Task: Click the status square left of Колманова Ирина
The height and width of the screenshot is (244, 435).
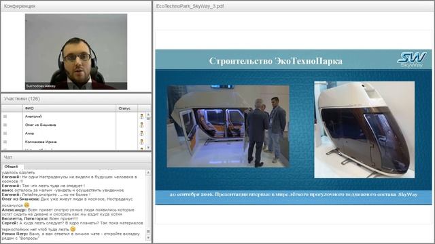Action: pyautogui.click(x=5, y=142)
